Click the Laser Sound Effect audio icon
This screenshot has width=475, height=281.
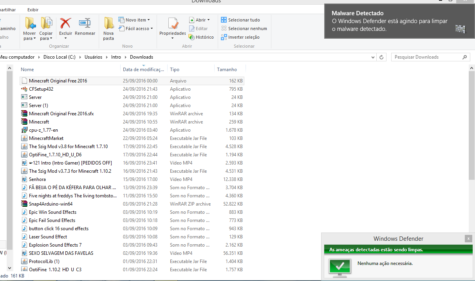[24, 237]
